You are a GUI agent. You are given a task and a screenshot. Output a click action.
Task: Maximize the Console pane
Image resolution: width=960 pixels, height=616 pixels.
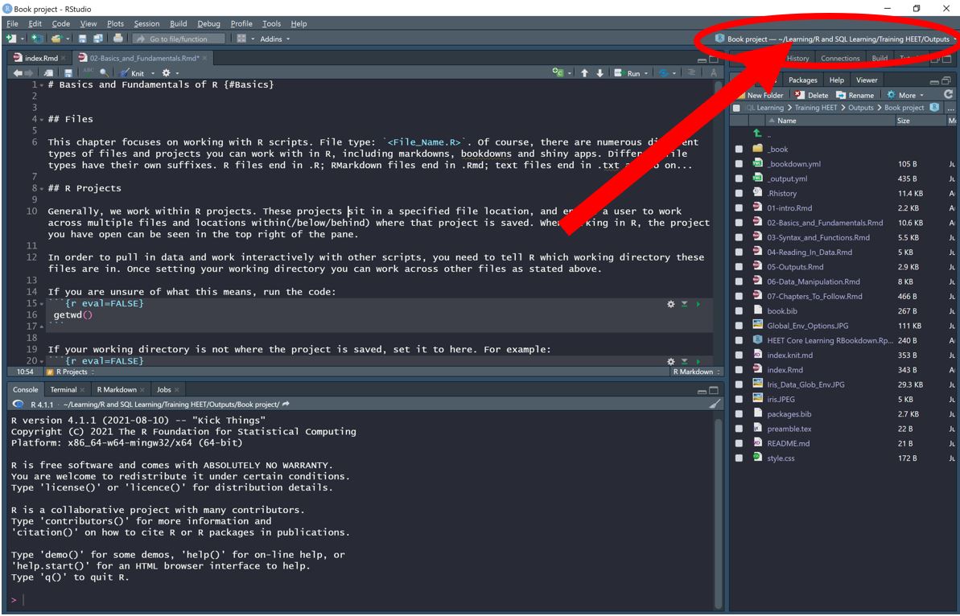click(x=714, y=390)
